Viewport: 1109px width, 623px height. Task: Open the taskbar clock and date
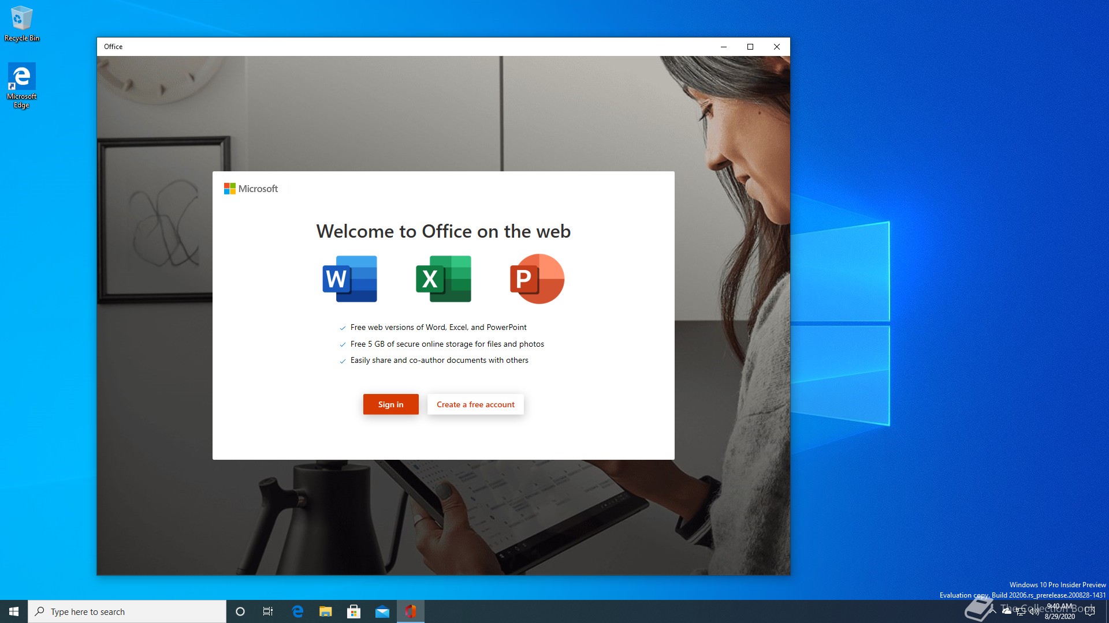[x=1060, y=611]
